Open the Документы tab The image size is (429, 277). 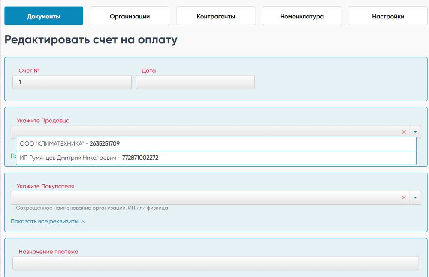[44, 16]
